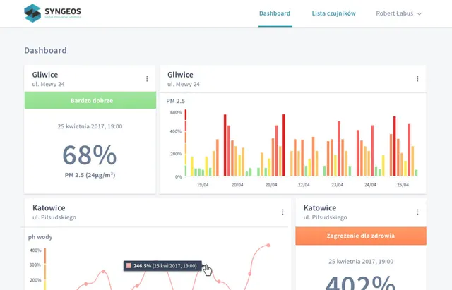The image size is (452, 290).
Task: Click the 68% PM 2.5 value
Action: (x=90, y=155)
